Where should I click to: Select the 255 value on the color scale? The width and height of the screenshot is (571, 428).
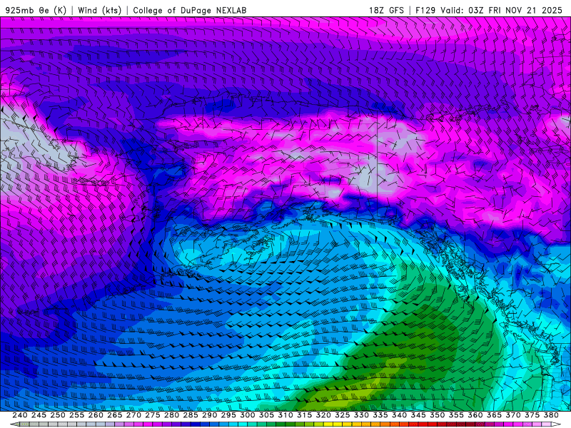[76, 415]
